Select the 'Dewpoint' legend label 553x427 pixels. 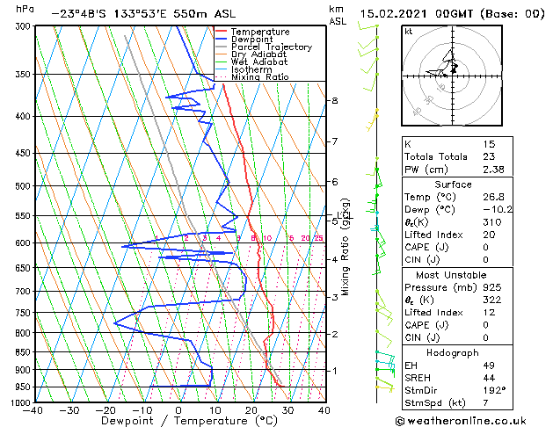point(251,40)
